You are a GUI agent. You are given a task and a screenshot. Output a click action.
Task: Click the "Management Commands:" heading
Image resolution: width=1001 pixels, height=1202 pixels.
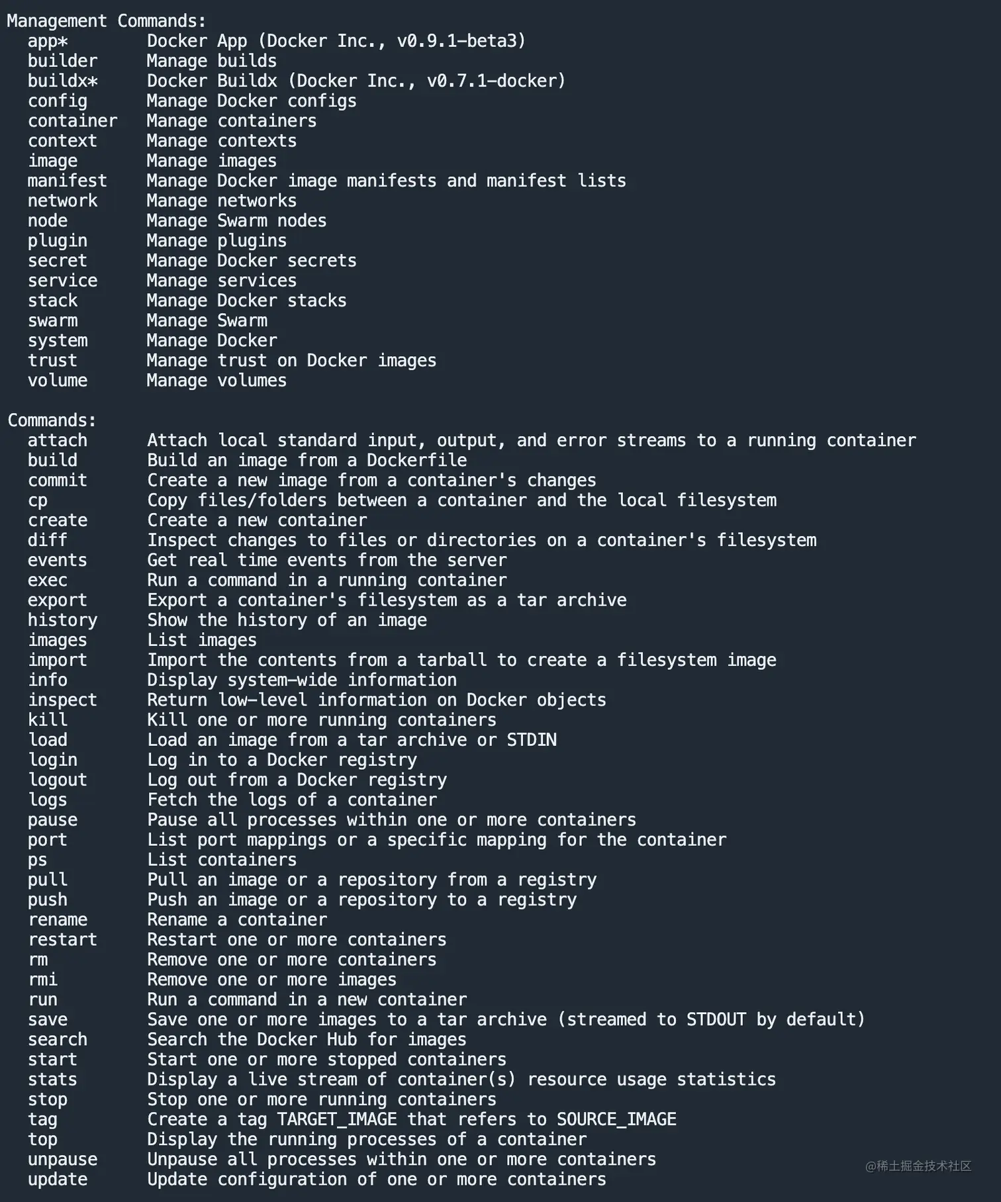[x=107, y=21]
